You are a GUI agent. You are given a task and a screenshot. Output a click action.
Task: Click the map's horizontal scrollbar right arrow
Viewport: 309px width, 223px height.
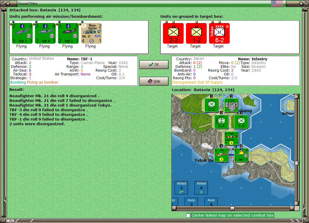[x=292, y=208]
